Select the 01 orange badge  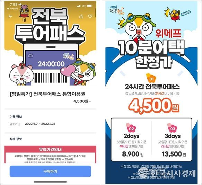151,78
